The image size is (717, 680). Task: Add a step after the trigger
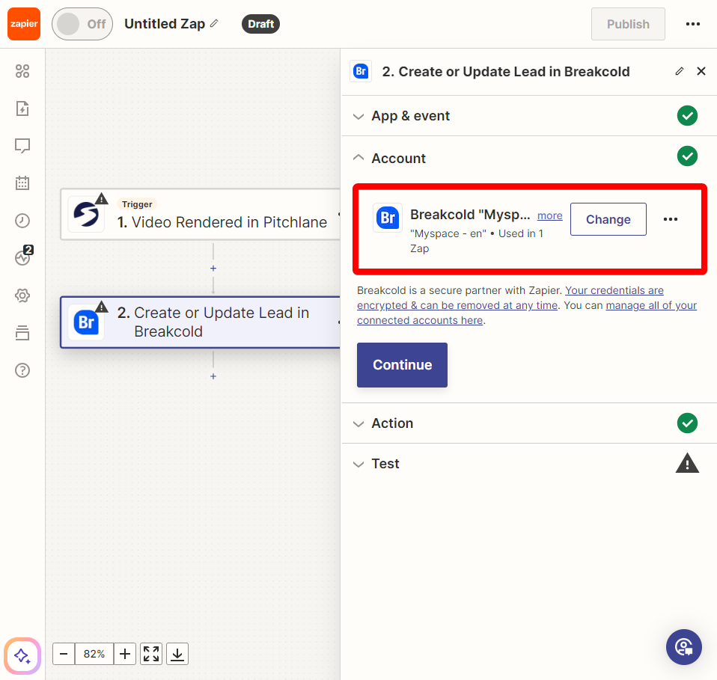click(x=213, y=269)
